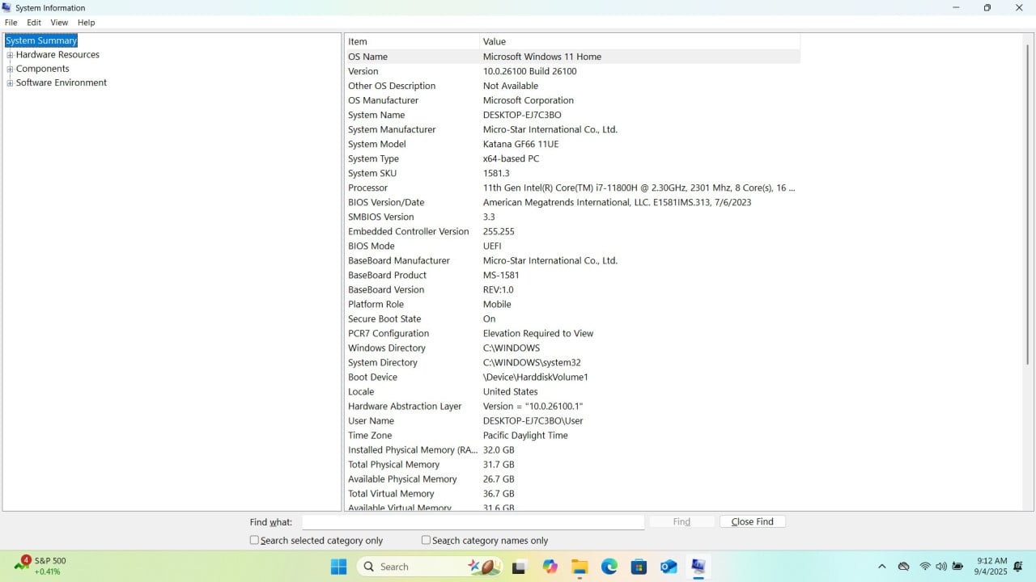Open the View menu

[59, 23]
